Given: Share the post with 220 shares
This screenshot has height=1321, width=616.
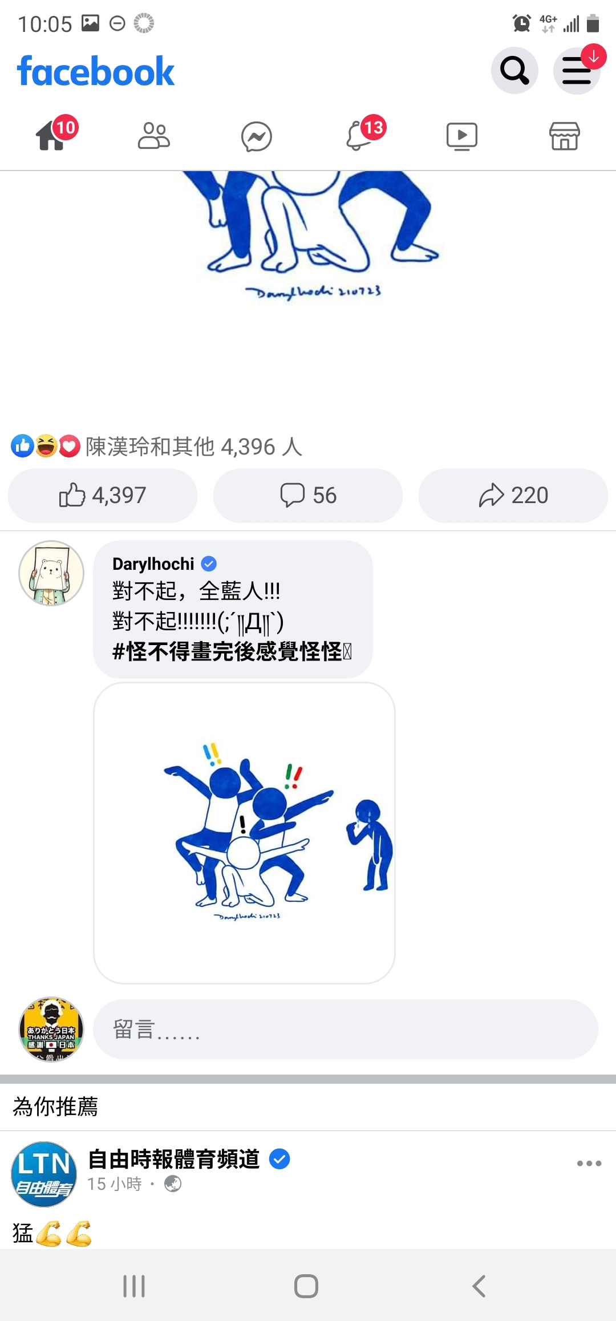Looking at the screenshot, I should [513, 495].
